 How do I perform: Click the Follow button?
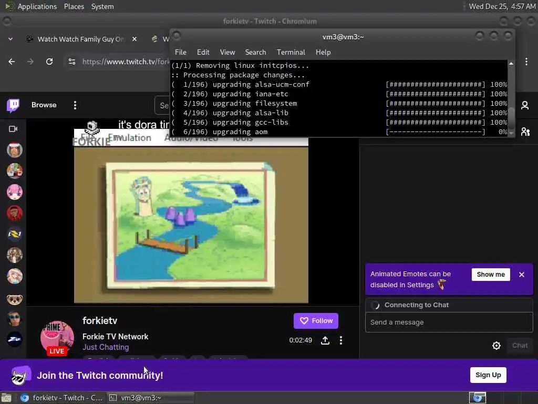click(x=316, y=321)
